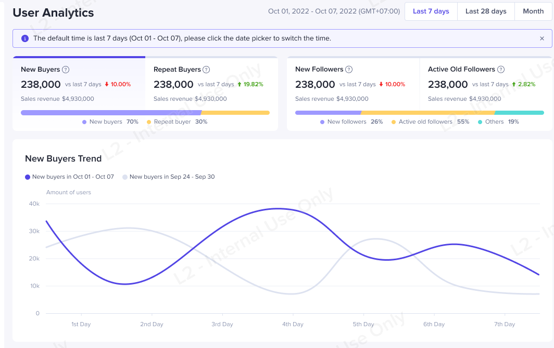Viewport: 554px width, 348px height.
Task: Toggle the Oct 01 - Oct 07 series legend
Action: tap(70, 177)
